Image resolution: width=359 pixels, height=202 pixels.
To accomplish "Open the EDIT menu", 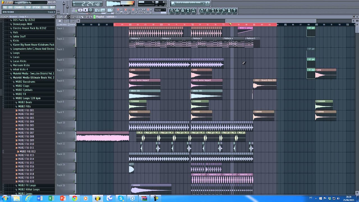I will (11, 7).
